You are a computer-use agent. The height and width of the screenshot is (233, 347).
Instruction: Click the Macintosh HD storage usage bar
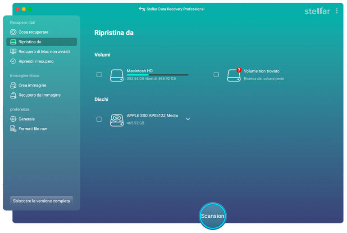click(158, 75)
